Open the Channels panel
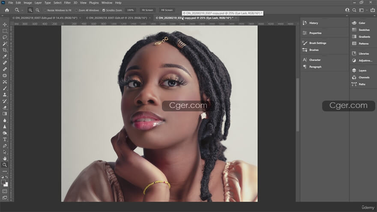 [361, 78]
